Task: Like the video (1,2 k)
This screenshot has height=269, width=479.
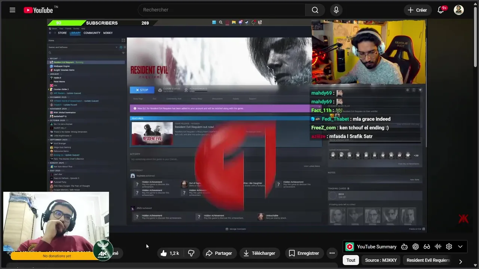Action: tap(170, 253)
